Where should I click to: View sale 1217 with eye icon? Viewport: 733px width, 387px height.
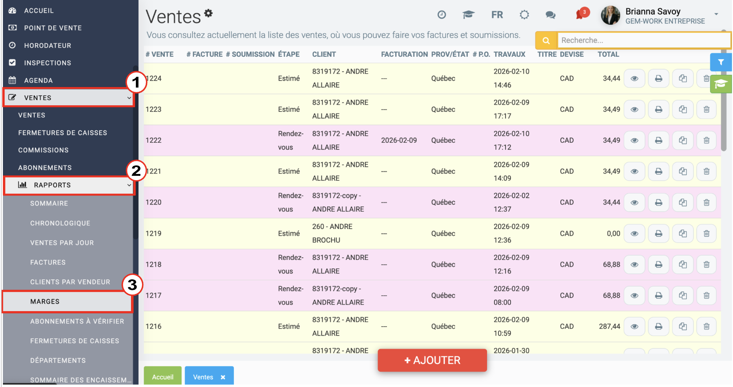point(634,295)
